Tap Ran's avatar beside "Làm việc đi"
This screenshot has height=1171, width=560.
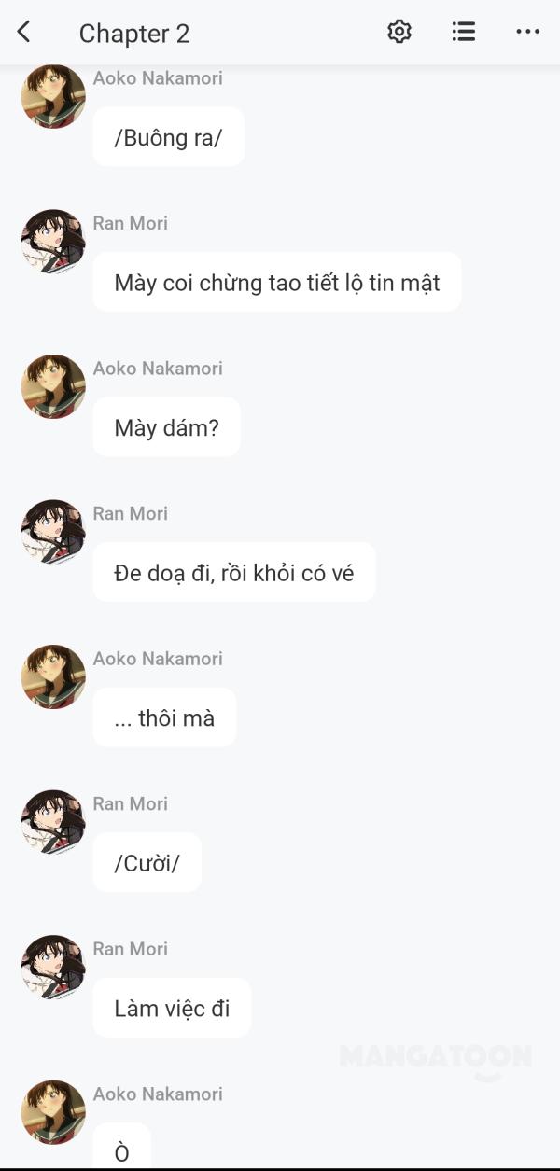coord(53,967)
